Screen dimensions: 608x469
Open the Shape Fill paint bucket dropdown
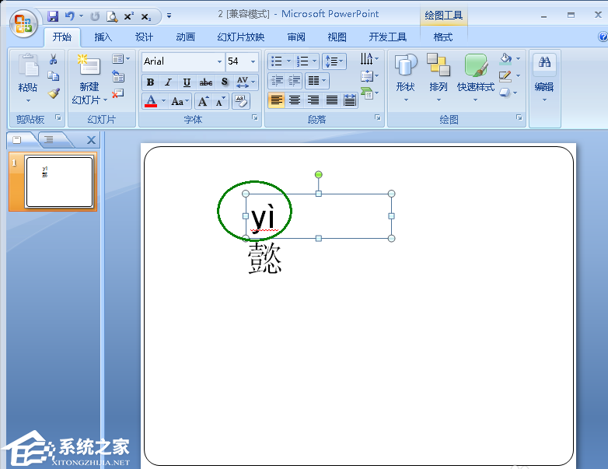[x=519, y=58]
